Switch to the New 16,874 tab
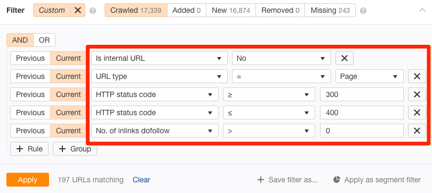Screen dimensions: 432x193 pyautogui.click(x=231, y=11)
